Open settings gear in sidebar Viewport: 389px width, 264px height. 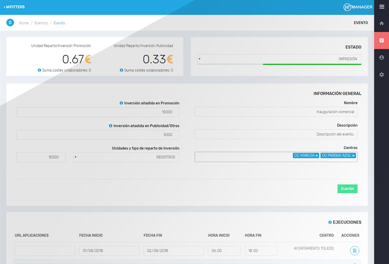tap(382, 75)
